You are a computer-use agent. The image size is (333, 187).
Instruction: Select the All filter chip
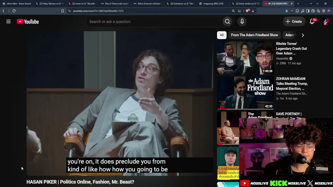tap(222, 35)
